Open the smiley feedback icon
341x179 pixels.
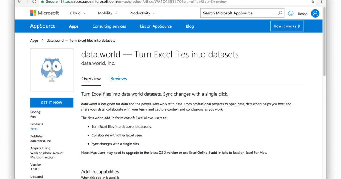pos(290,13)
